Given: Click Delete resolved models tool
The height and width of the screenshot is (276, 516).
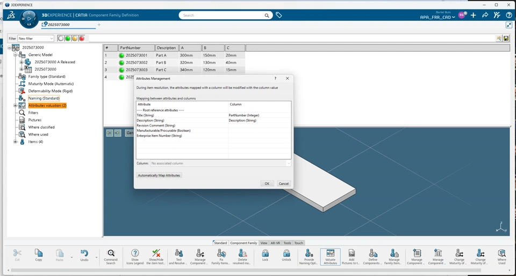Looking at the screenshot, I should click(x=242, y=257).
